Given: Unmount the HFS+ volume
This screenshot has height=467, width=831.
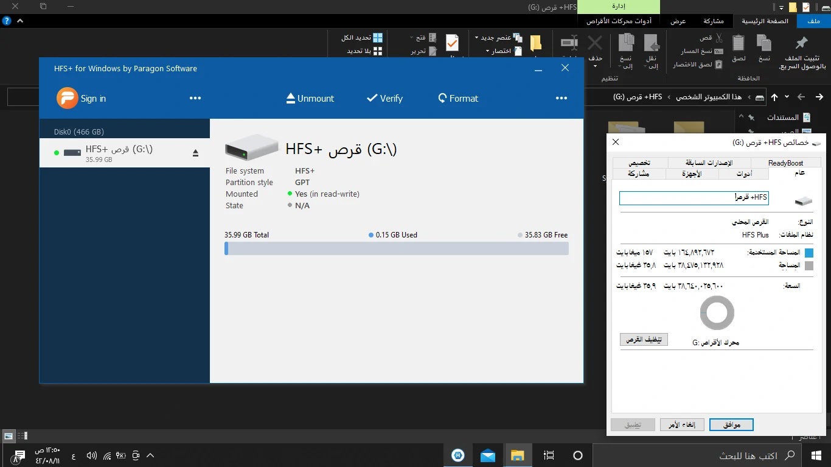Looking at the screenshot, I should [310, 98].
